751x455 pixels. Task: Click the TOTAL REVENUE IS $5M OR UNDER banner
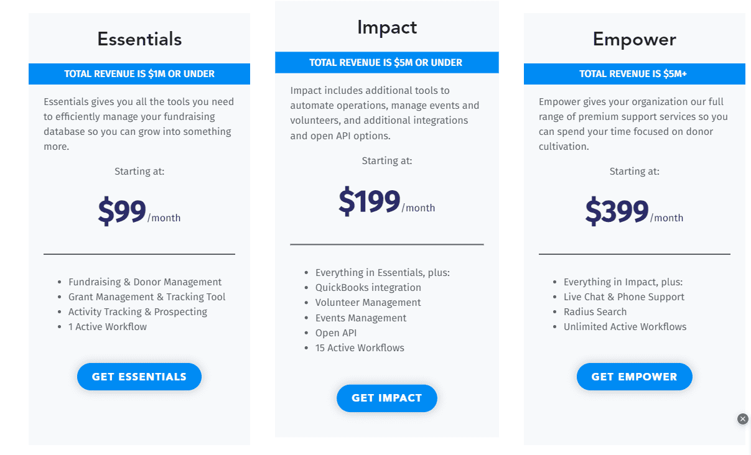point(386,62)
